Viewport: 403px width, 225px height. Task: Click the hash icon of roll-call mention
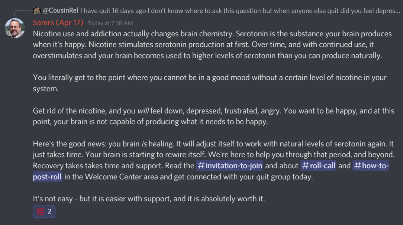305,166
